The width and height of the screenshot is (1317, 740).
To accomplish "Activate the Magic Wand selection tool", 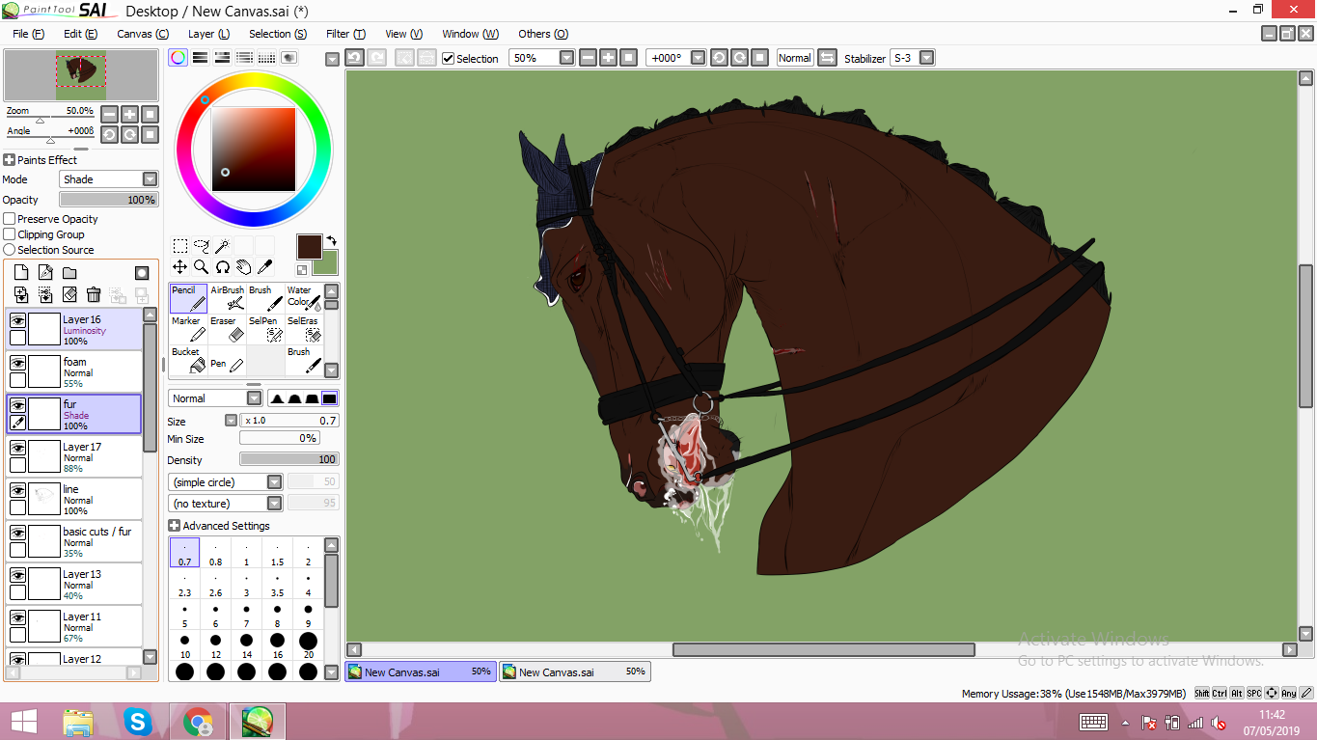I will coord(222,246).
